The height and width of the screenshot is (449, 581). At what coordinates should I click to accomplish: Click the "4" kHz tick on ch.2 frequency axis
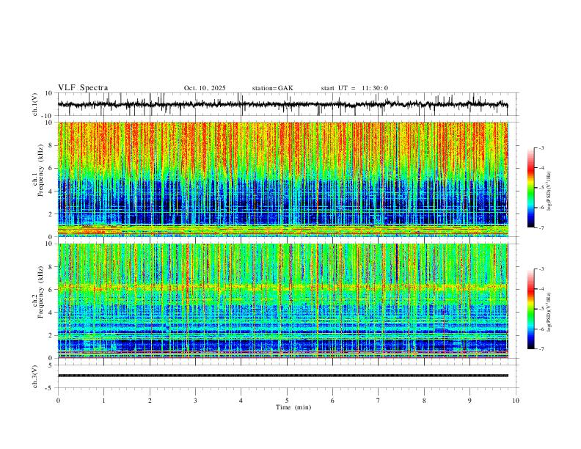[51, 313]
